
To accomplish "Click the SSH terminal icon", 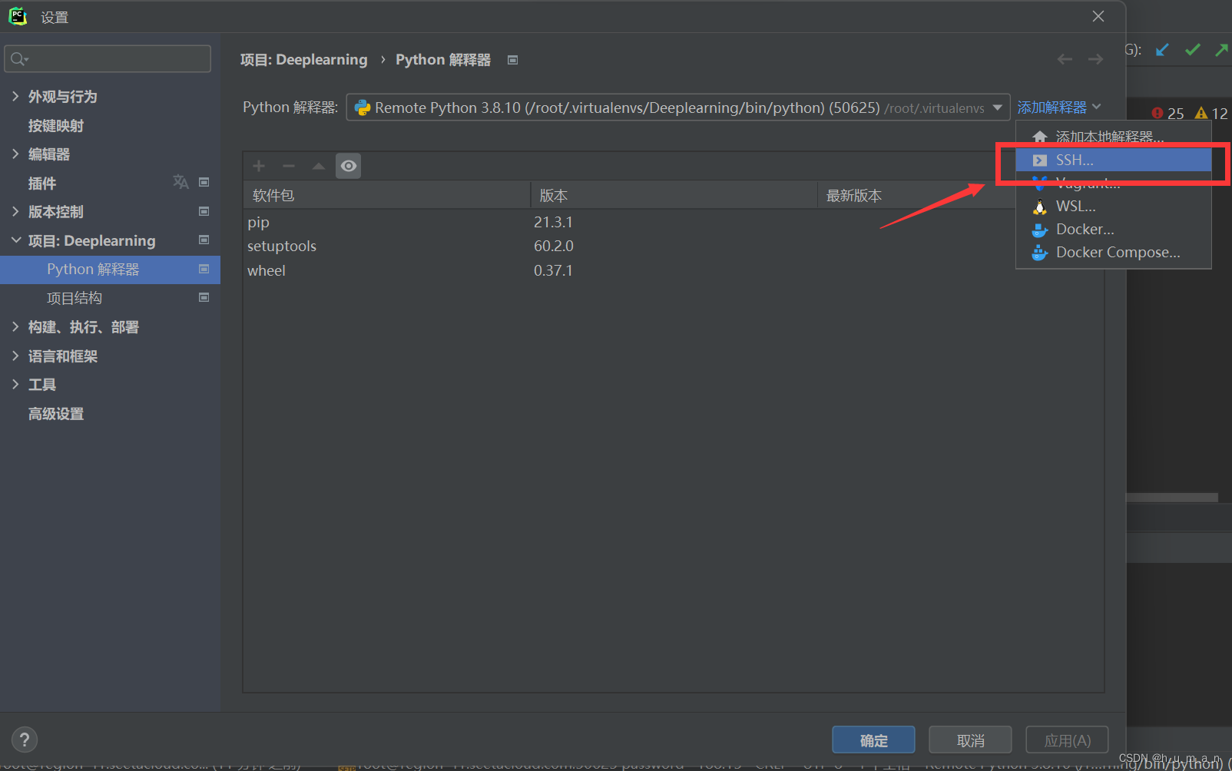I will click(x=1040, y=160).
